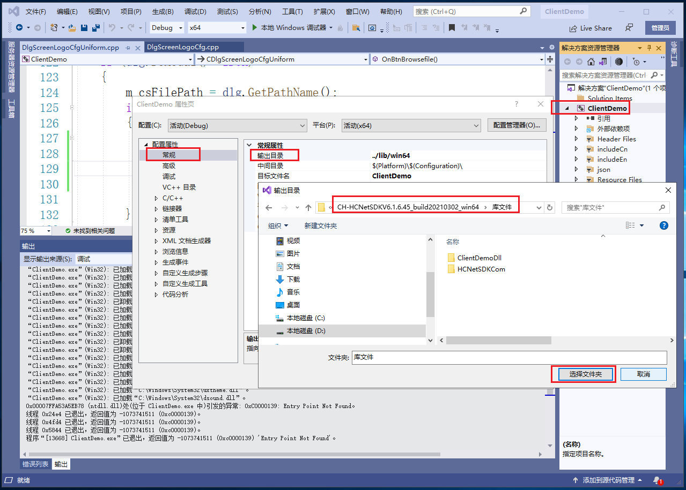Click the back arrow in folder dialog
The image size is (686, 490).
(268, 207)
